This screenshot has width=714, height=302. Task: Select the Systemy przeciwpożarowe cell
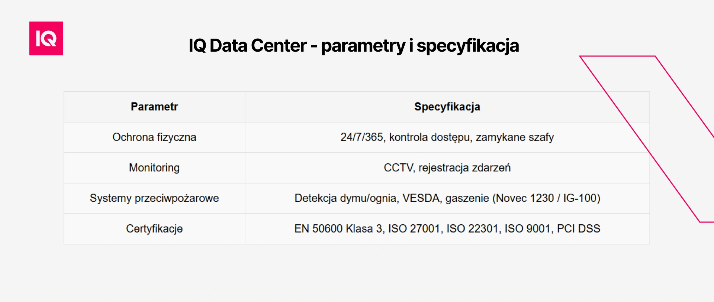click(154, 198)
